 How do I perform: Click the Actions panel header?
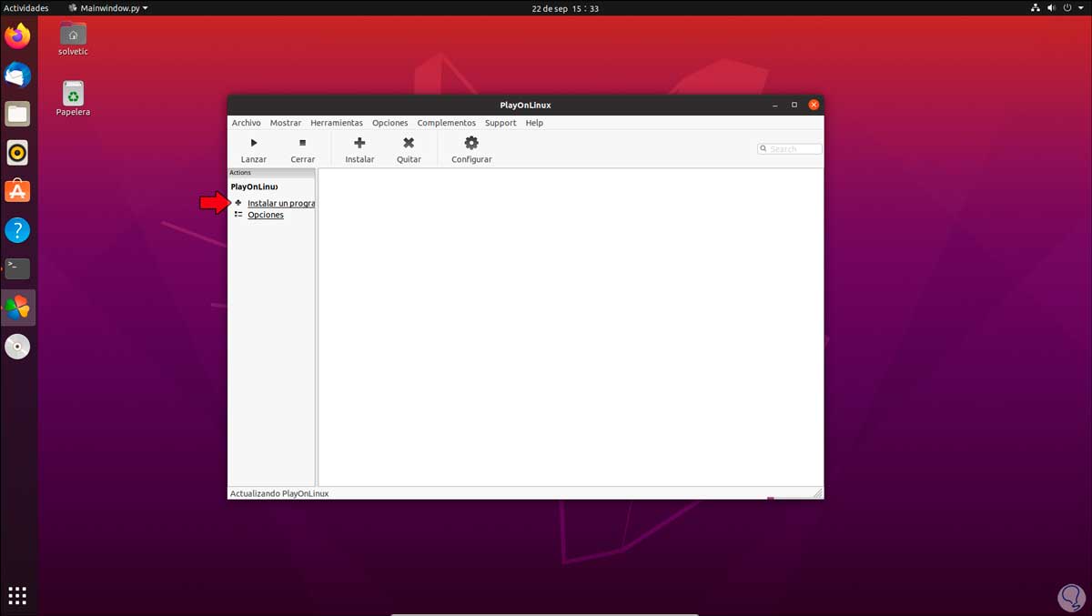tap(271, 172)
